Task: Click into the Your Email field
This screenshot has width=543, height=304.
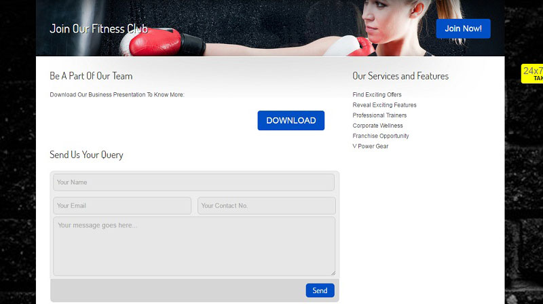Action: tap(122, 206)
